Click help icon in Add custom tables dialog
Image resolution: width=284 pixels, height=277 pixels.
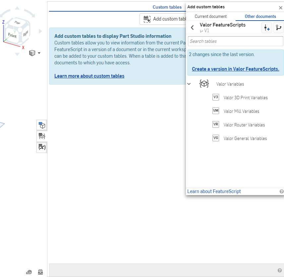coord(281,191)
